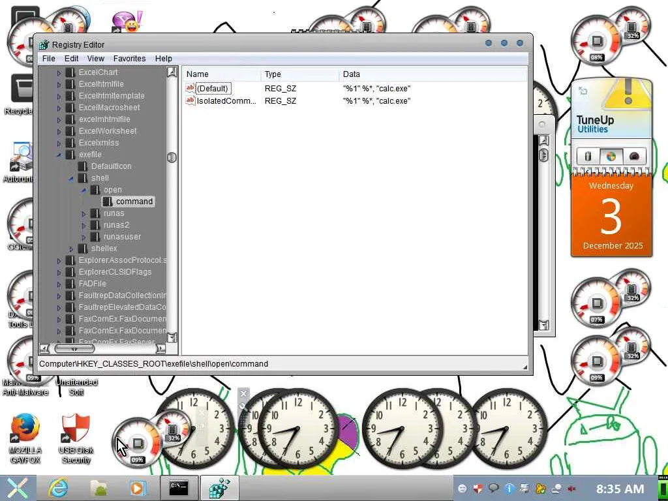The height and width of the screenshot is (501, 668).
Task: Select the (Default) registry value
Action: 213,89
